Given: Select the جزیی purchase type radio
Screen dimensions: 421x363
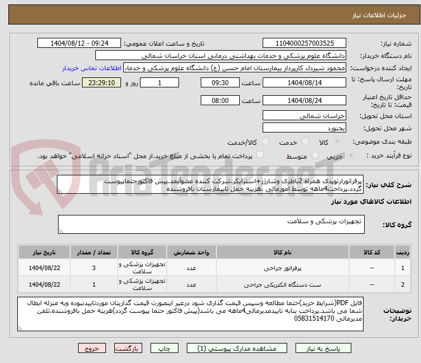Looking at the screenshot, I should click(x=351, y=155).
